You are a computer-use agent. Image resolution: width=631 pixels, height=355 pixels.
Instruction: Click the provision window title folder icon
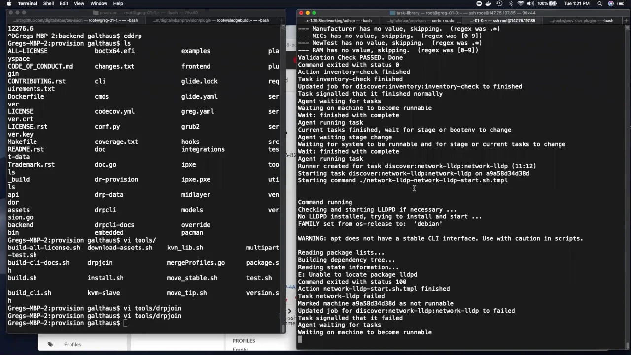(95, 12)
